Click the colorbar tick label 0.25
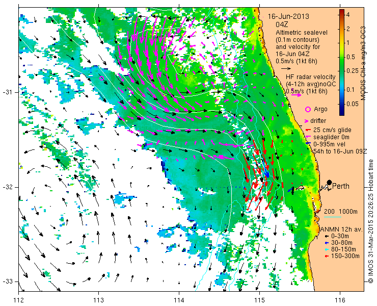The height and width of the screenshot is (306, 377). 353,71
